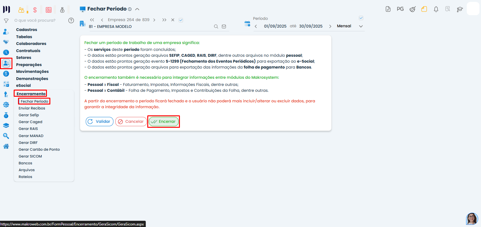Go to next period arrow
The width and height of the screenshot is (481, 227).
[330, 26]
